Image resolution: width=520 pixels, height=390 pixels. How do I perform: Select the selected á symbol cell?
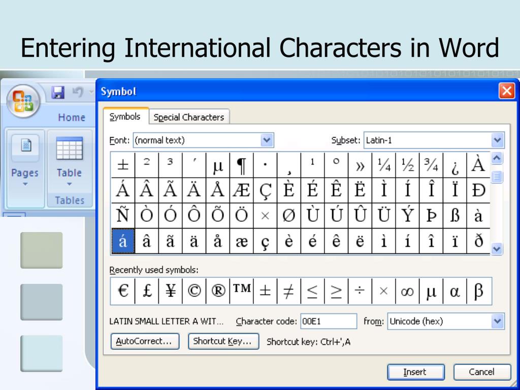point(123,241)
